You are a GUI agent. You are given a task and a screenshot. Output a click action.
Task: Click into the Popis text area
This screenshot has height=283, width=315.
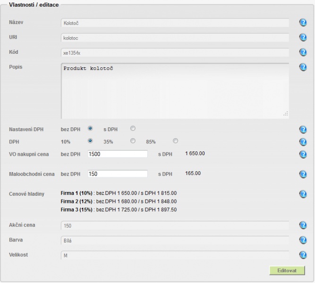click(175, 91)
